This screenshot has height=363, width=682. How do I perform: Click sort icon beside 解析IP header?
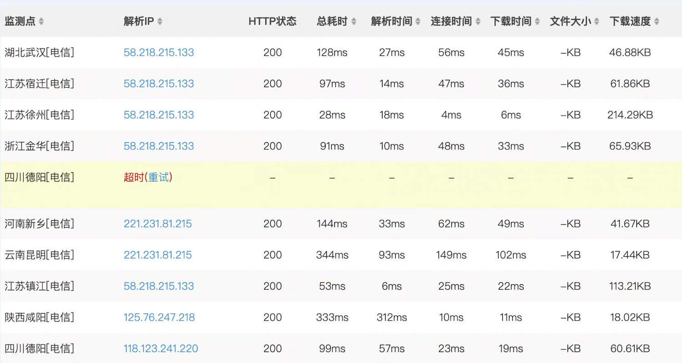coord(160,21)
